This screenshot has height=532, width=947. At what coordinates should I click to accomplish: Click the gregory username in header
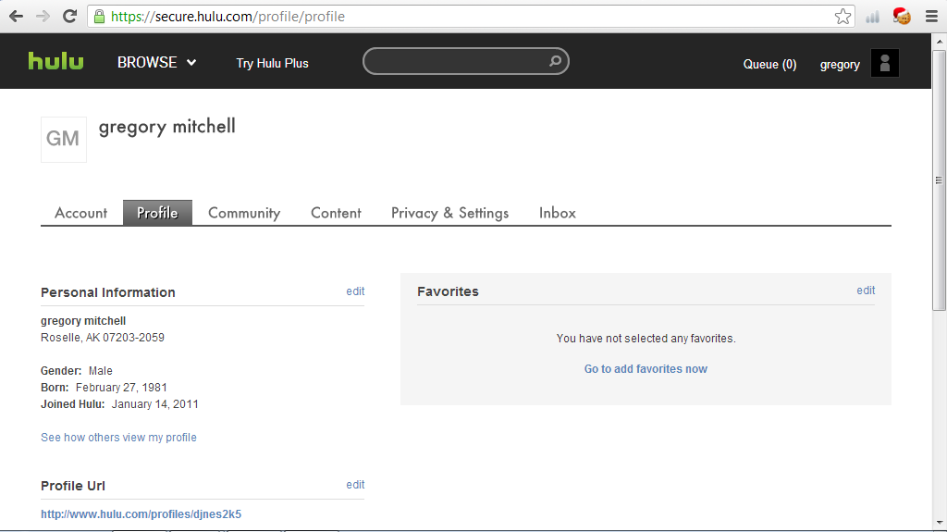(840, 65)
